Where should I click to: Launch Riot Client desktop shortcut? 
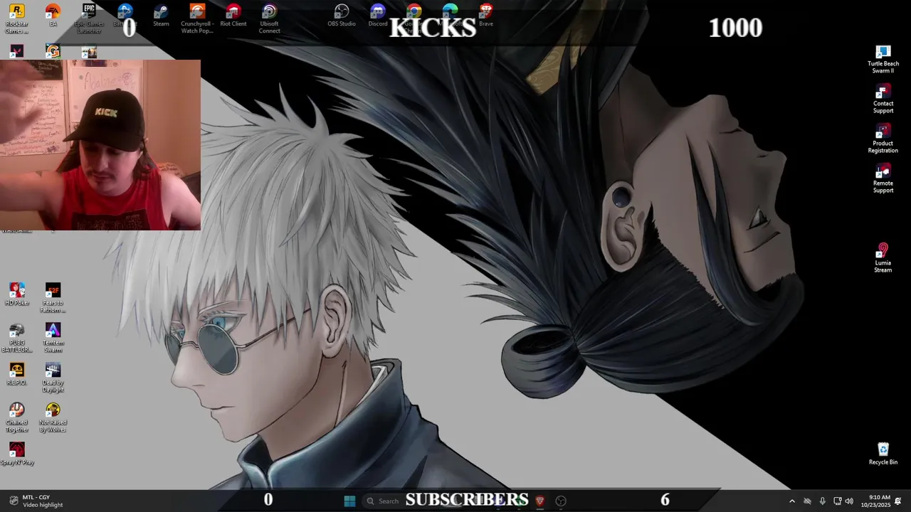pyautogui.click(x=233, y=16)
